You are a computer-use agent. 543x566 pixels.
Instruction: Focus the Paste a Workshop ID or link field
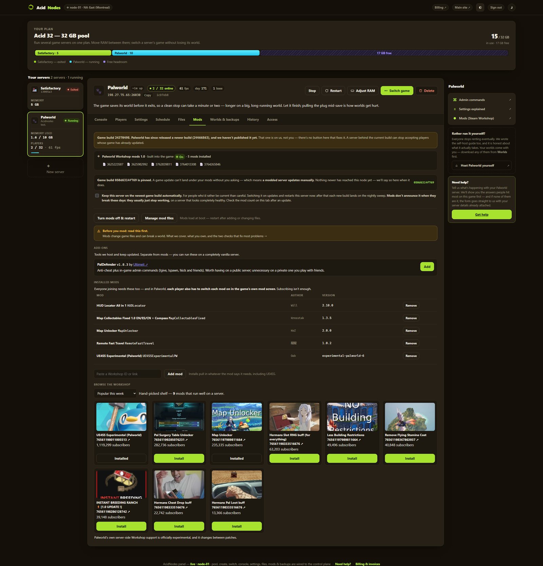coord(128,374)
